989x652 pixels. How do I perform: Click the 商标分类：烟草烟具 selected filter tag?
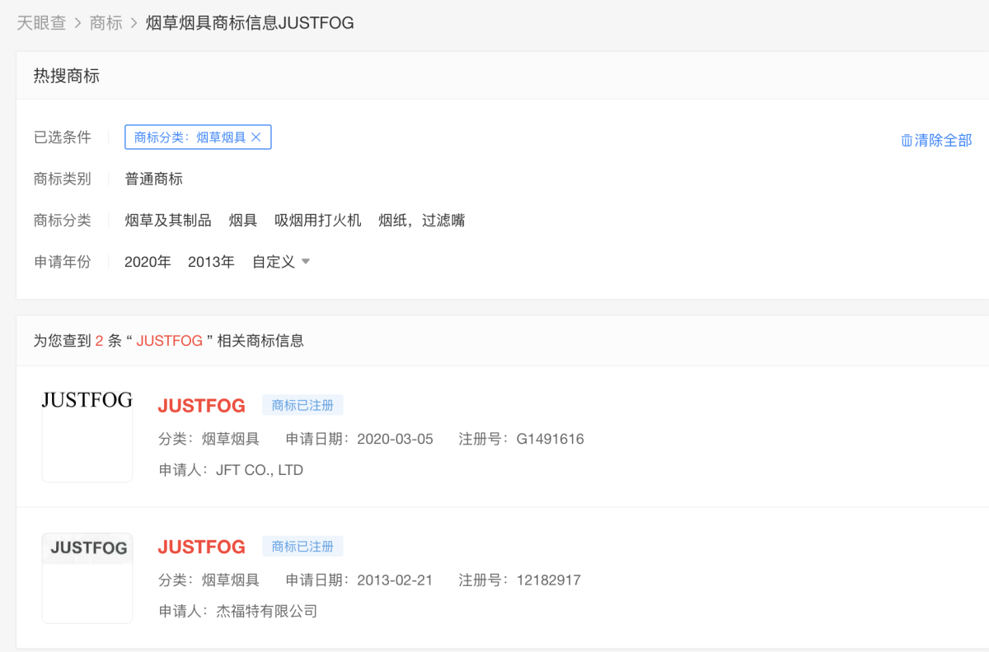pyautogui.click(x=198, y=137)
